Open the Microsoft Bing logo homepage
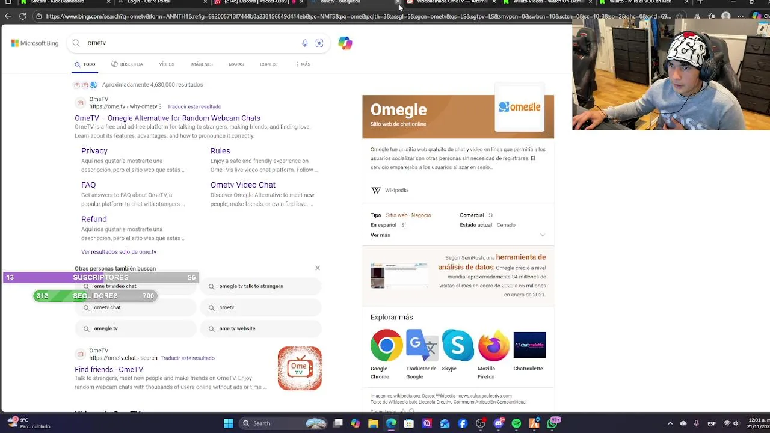Image resolution: width=770 pixels, height=433 pixels. click(35, 43)
